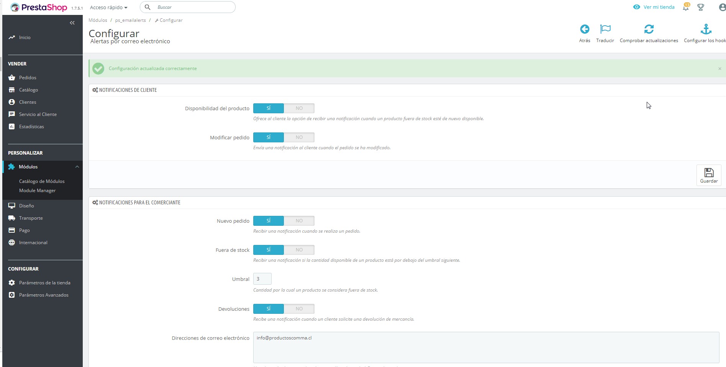Open Module Manager submenu item

click(38, 190)
